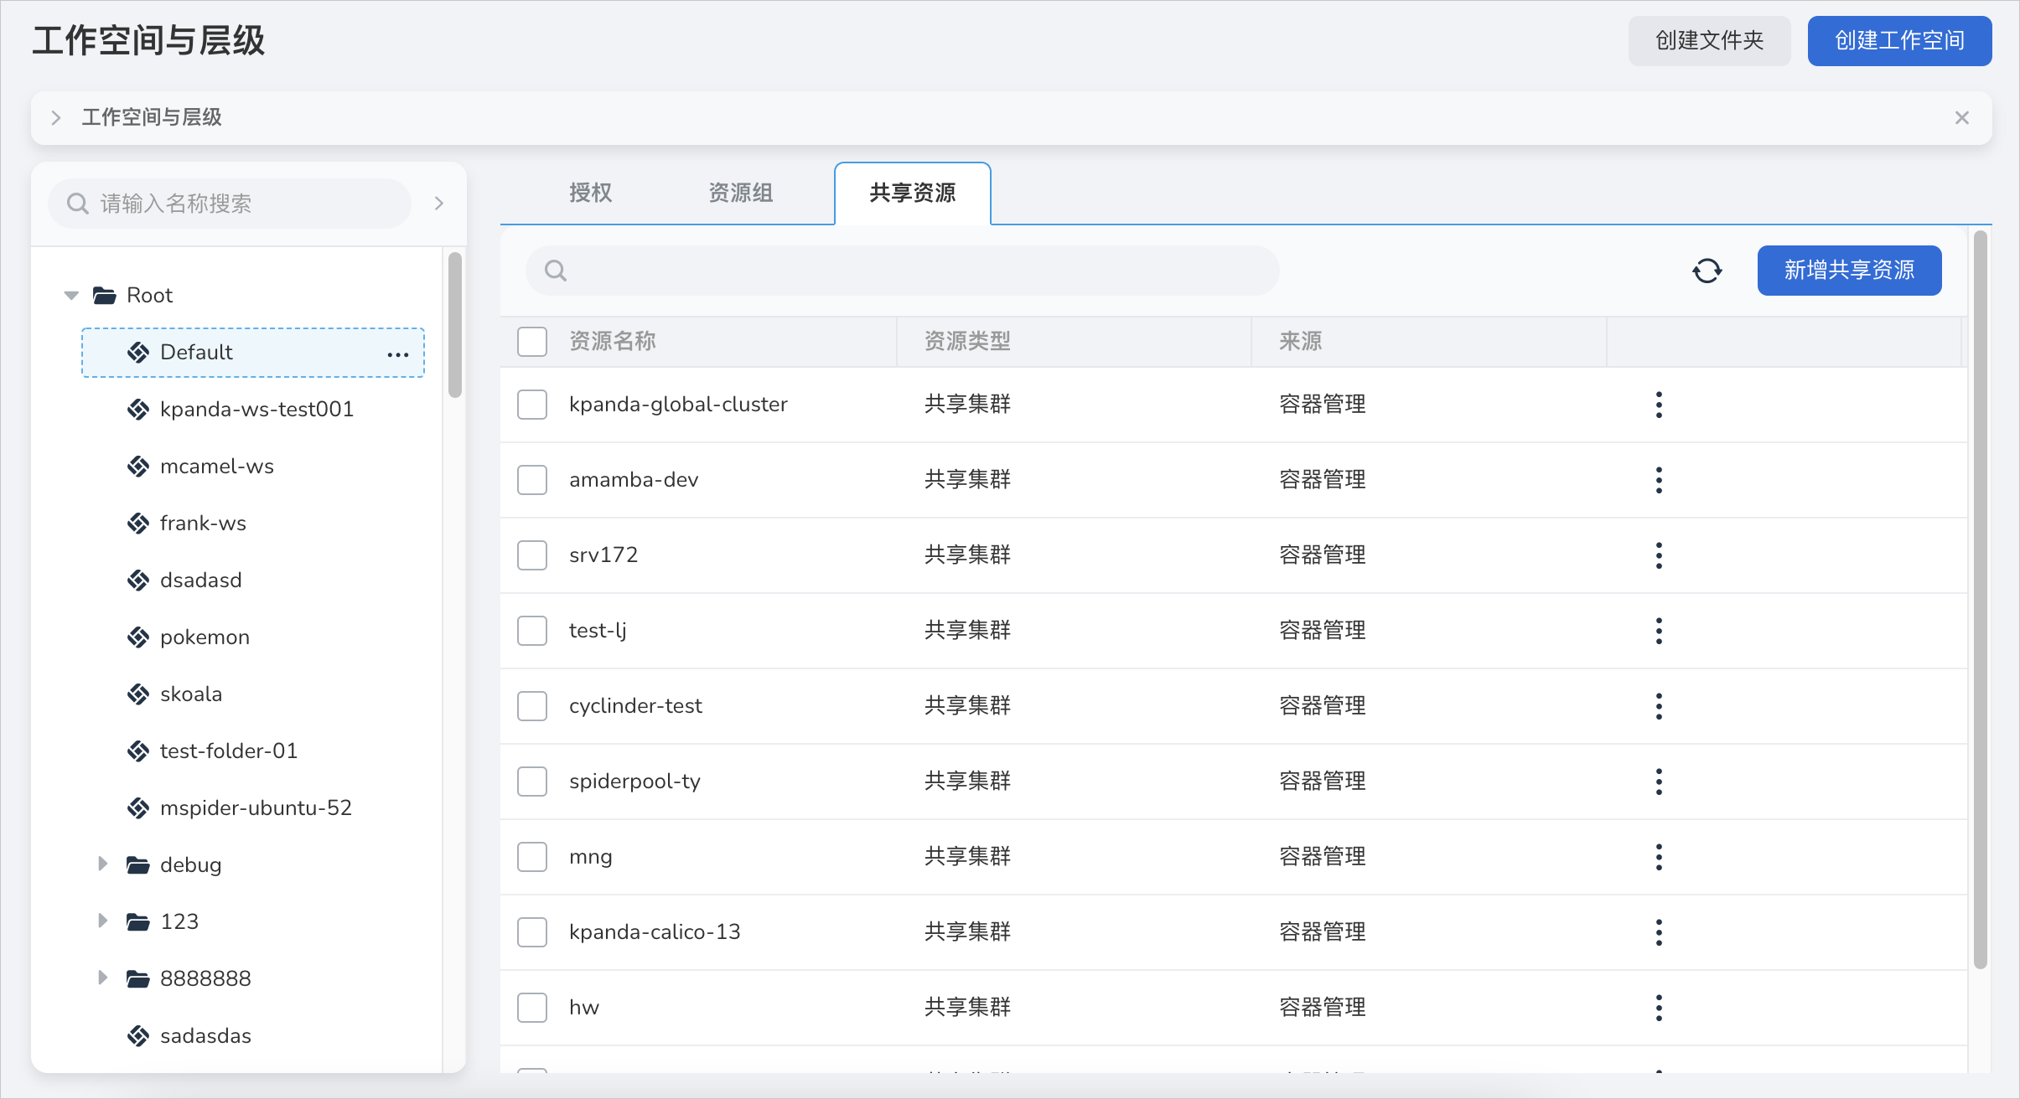Screen dimensions: 2020x1099
Task: Open kebab menu for hw row
Action: tap(1659, 1008)
